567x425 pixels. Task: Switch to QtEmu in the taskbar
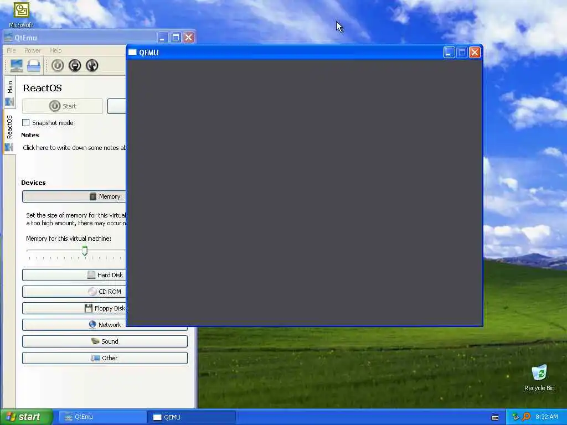coord(102,417)
